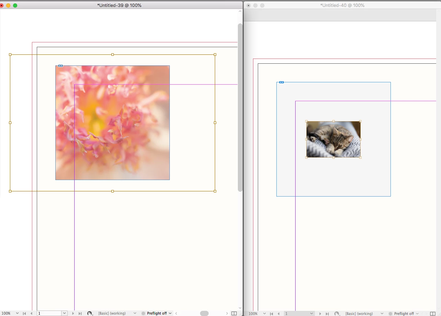
Task: Click top-left handle of flower content frame
Action: 10,54
